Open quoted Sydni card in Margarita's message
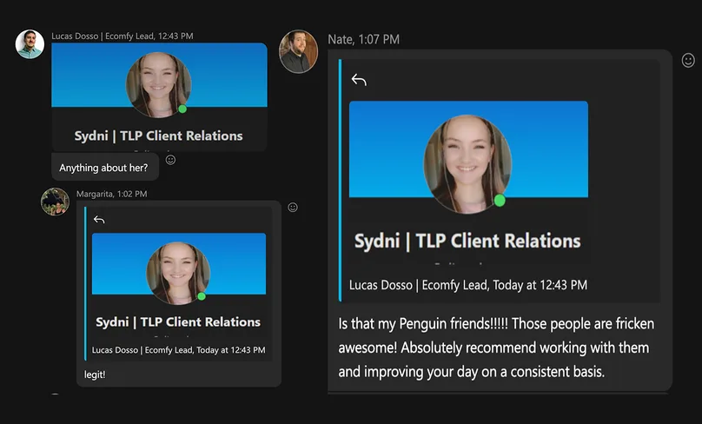 179,283
